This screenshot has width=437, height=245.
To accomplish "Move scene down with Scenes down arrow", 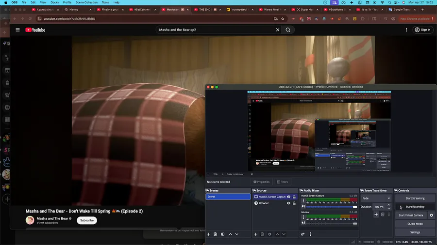I will pos(236,234).
